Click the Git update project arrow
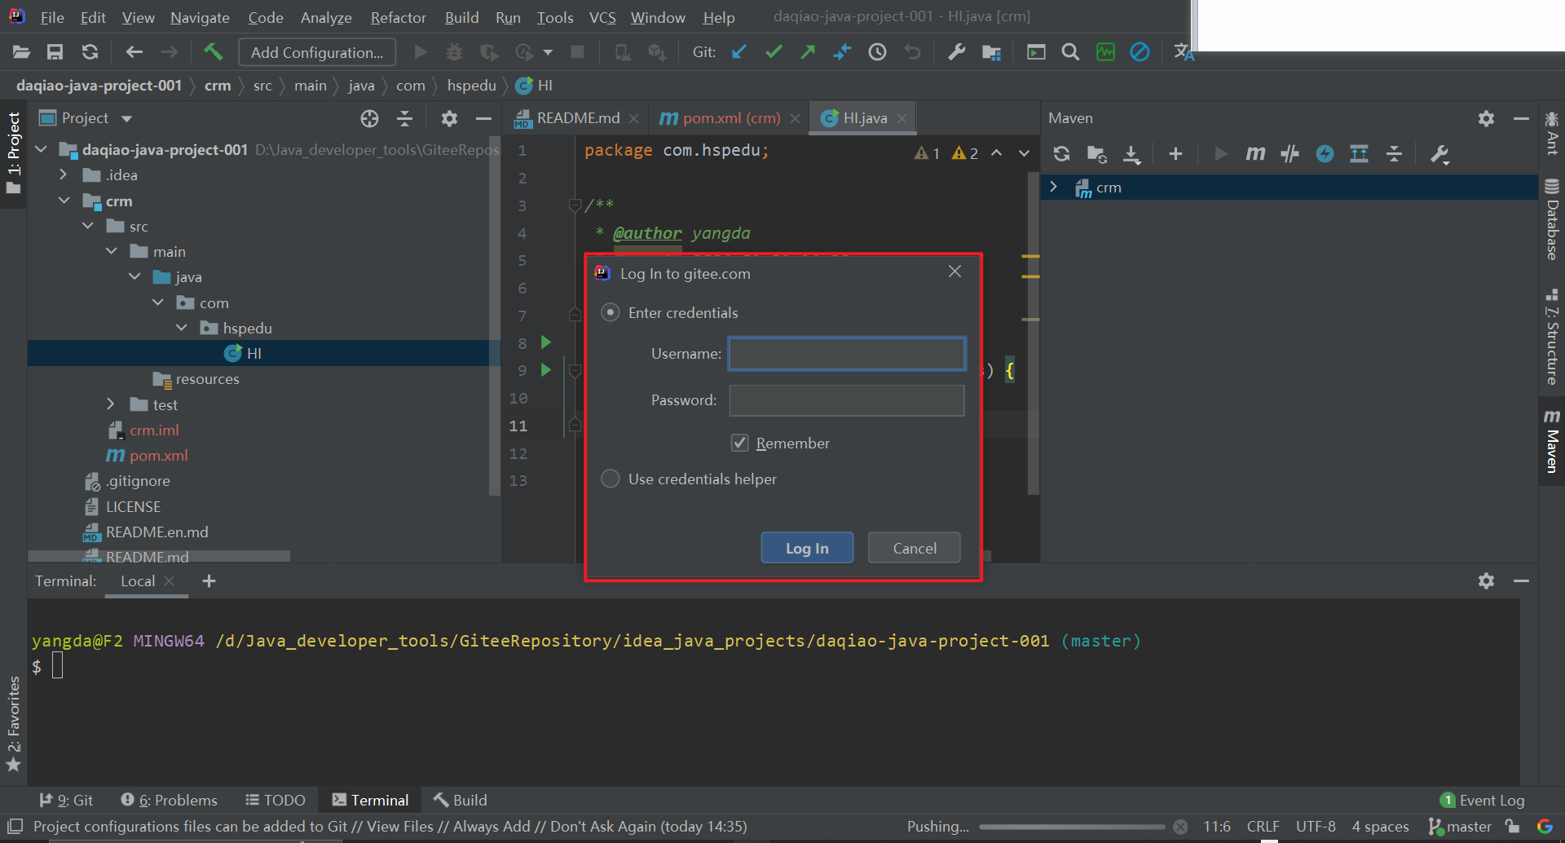This screenshot has height=843, width=1565. 739,52
